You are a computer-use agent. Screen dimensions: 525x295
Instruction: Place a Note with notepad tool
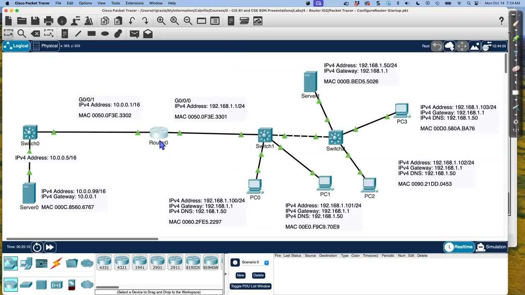point(64,34)
